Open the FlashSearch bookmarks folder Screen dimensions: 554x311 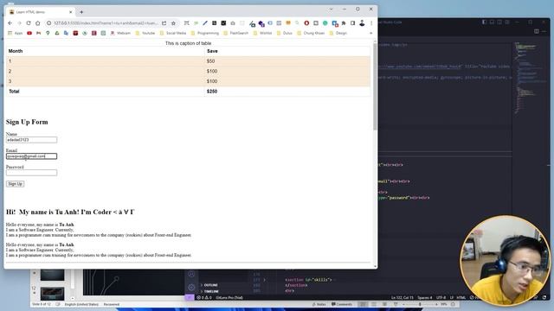click(x=236, y=33)
